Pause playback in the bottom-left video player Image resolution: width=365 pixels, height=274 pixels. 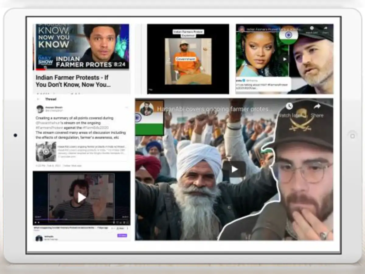coord(35,222)
